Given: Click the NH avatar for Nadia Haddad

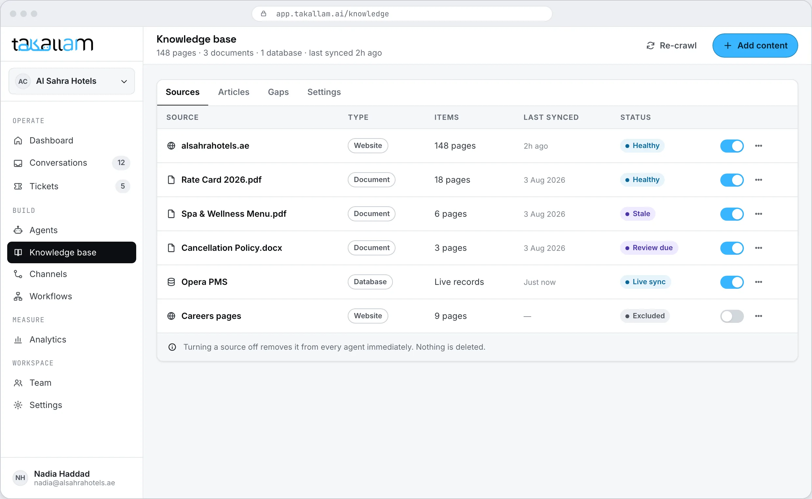Looking at the screenshot, I should (x=20, y=477).
